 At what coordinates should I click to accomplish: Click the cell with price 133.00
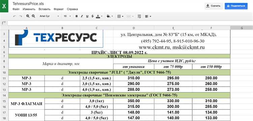click(211, 118)
